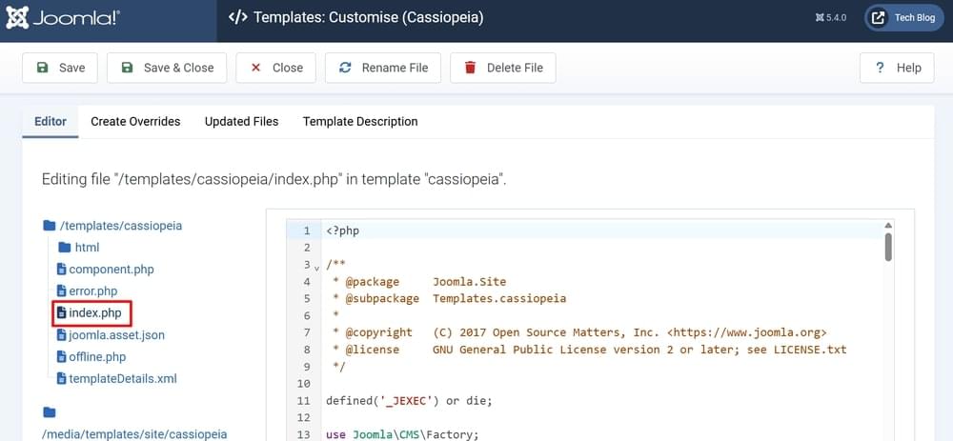Open templateDetails.xml file
The height and width of the screenshot is (441, 953).
[116, 378]
